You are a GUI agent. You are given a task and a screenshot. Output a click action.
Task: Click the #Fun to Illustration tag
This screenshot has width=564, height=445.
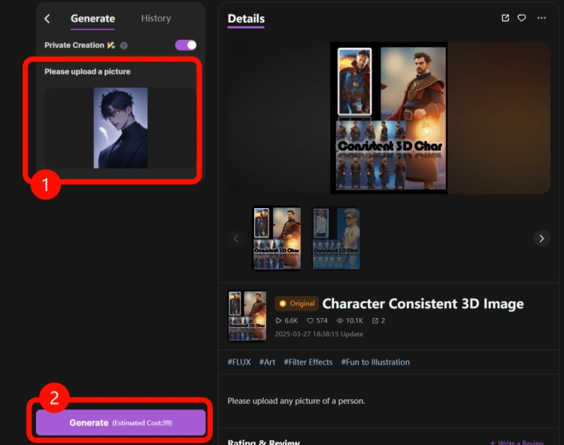375,362
